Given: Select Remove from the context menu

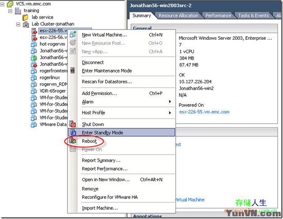Looking at the screenshot, I should point(122,189).
